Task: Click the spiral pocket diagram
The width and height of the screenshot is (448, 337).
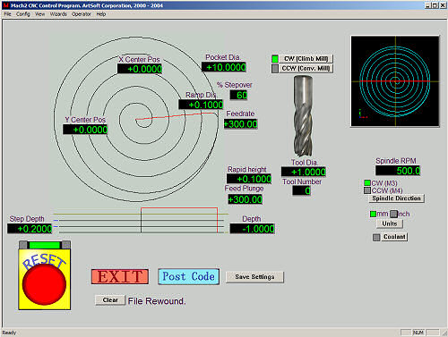Action: (136, 119)
